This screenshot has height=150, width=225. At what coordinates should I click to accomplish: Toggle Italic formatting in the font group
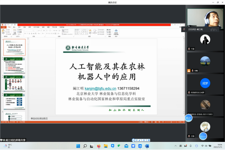point(27,34)
